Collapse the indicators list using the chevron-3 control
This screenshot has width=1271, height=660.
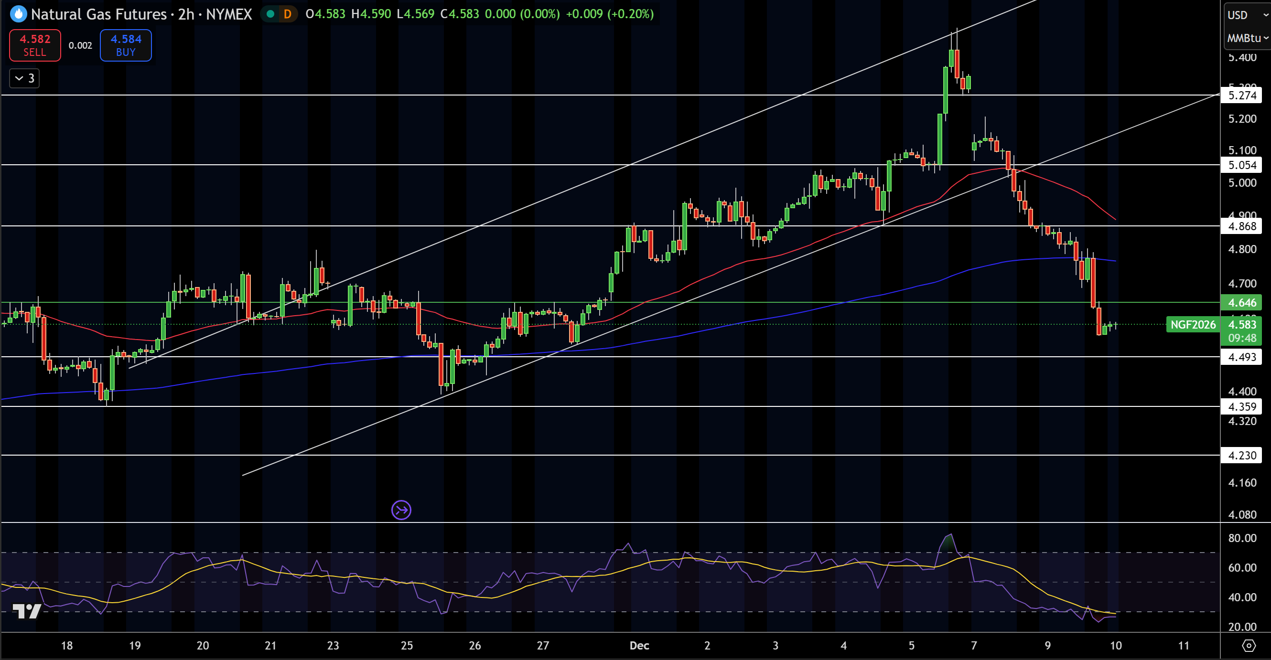23,78
